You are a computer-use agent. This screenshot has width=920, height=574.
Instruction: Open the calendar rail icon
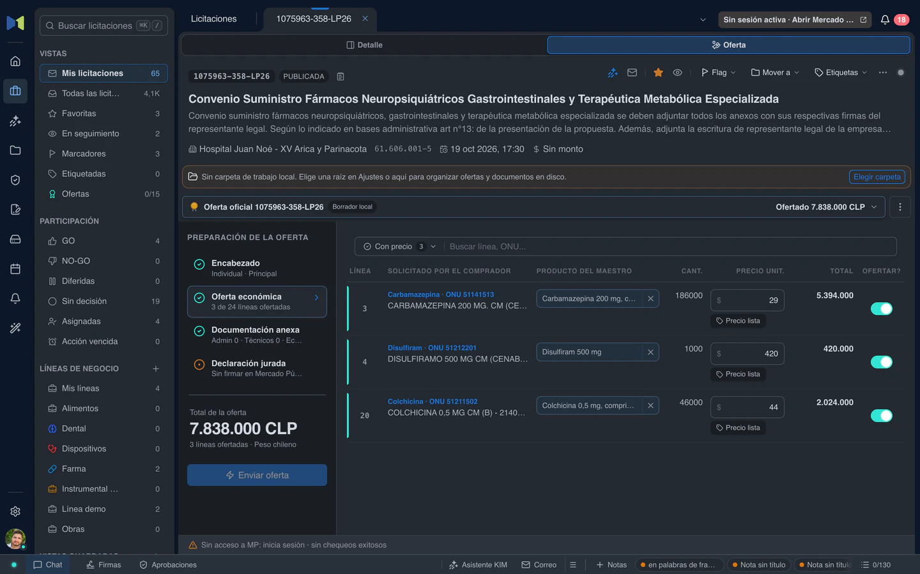point(15,269)
